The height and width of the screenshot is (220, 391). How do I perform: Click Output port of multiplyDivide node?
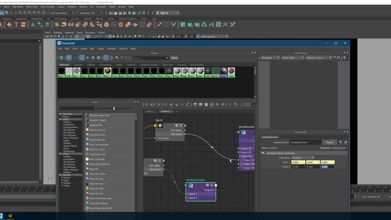pos(216,190)
